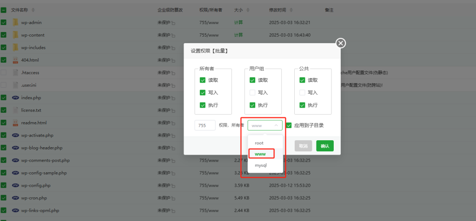Toggle owner write (写入) checkbox

(203, 92)
